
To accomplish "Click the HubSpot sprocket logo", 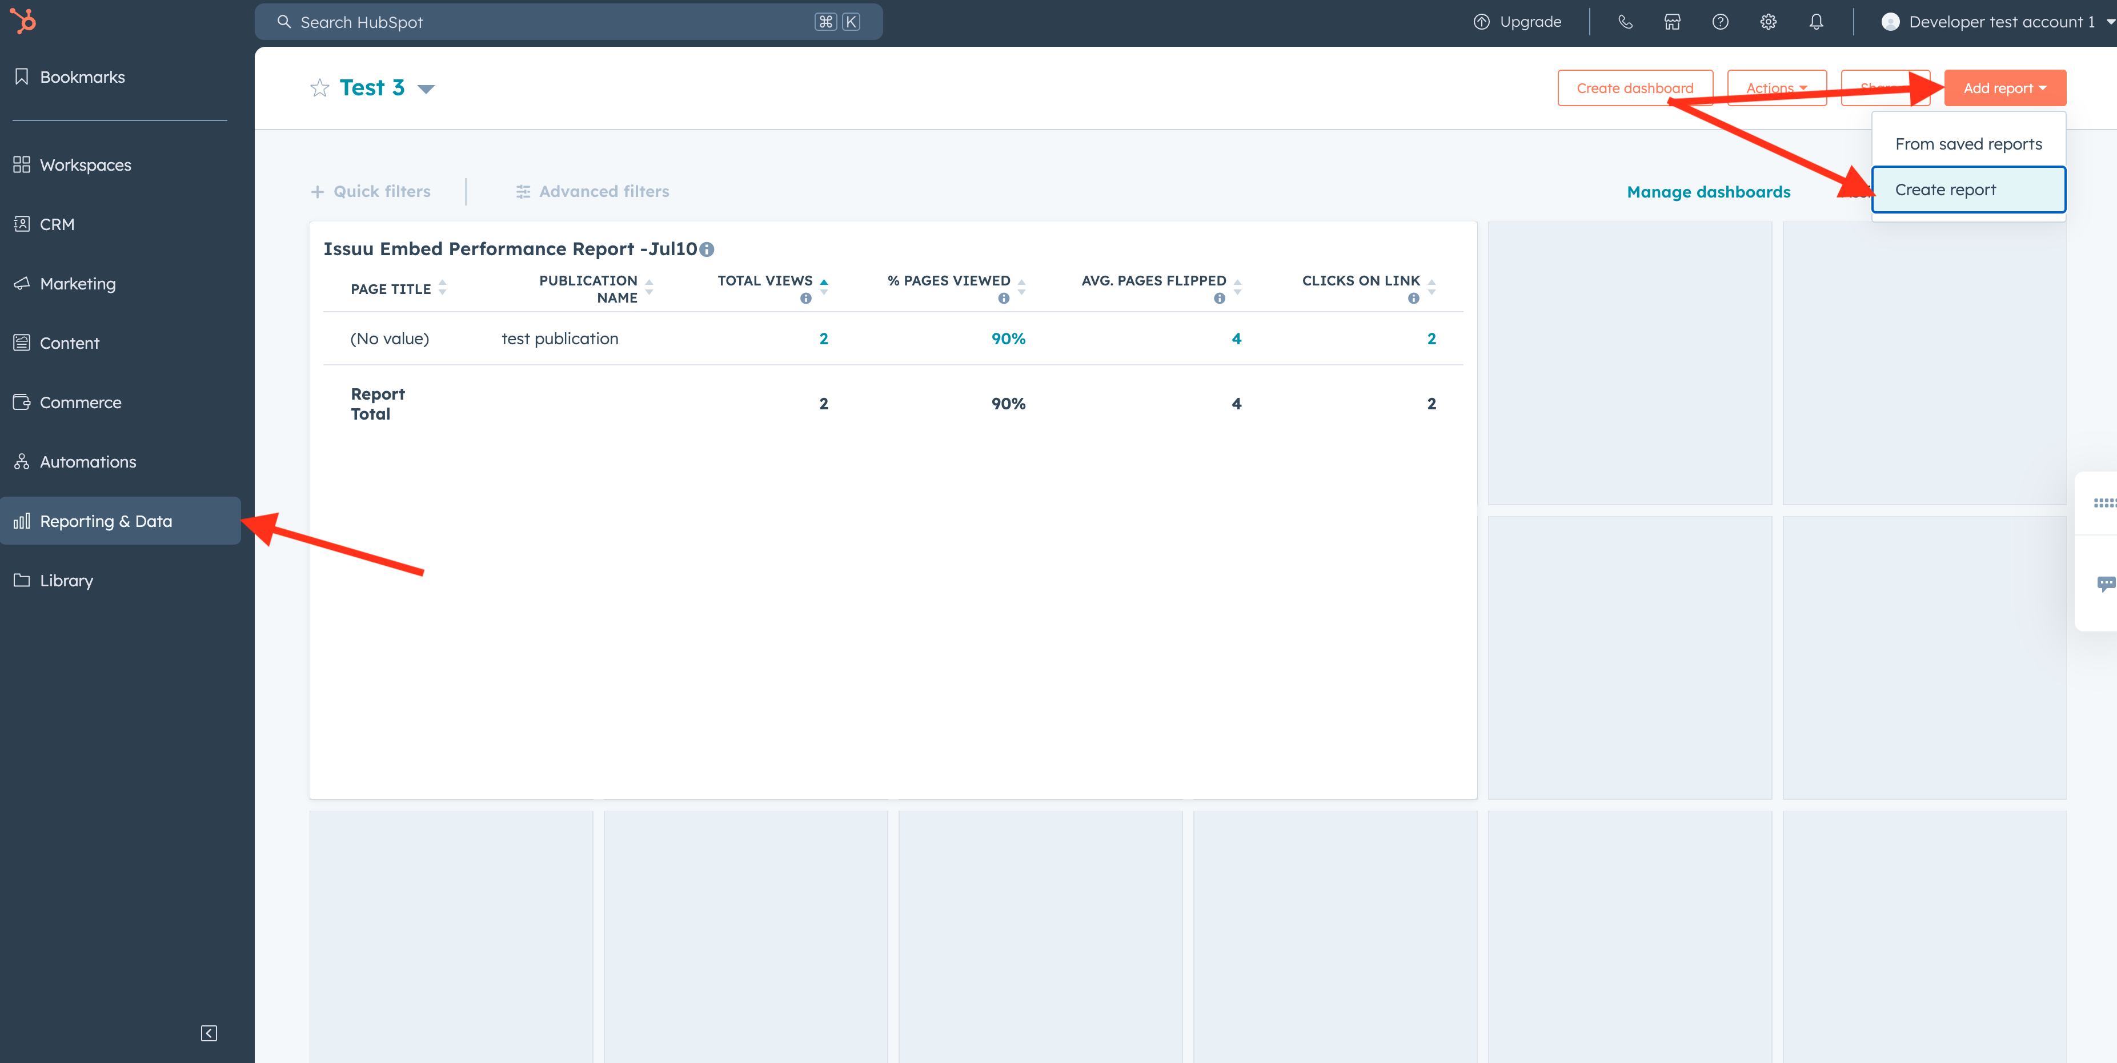I will coord(23,21).
